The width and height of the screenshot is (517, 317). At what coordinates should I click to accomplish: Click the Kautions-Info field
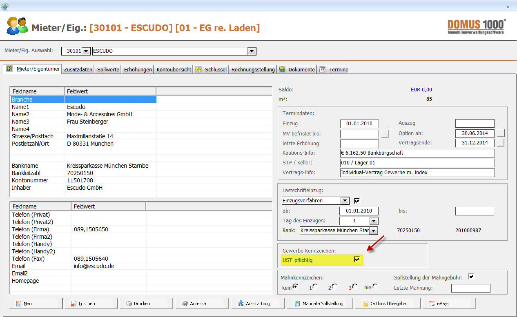pos(417,153)
